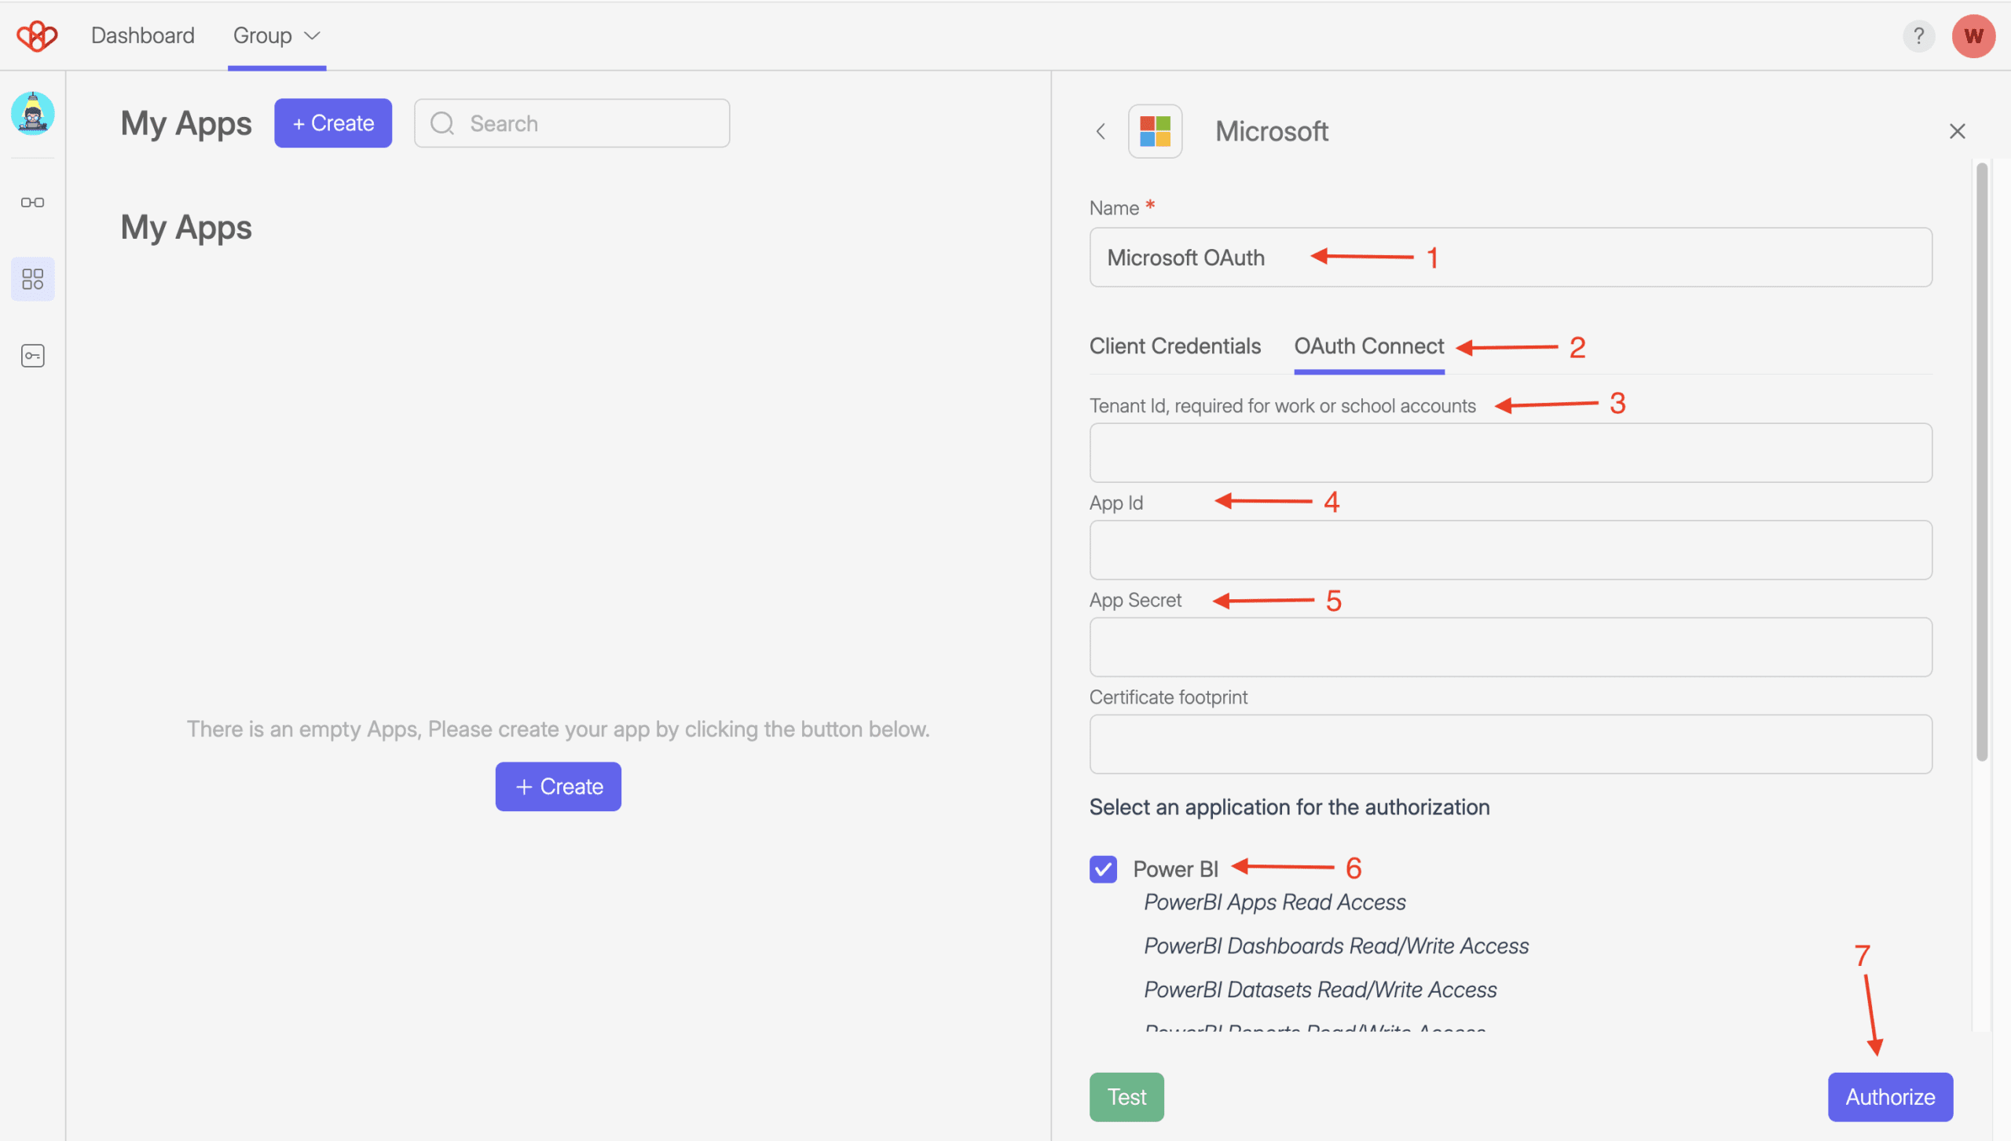Focus the Search apps input field
2011x1141 pixels.
pyautogui.click(x=572, y=123)
